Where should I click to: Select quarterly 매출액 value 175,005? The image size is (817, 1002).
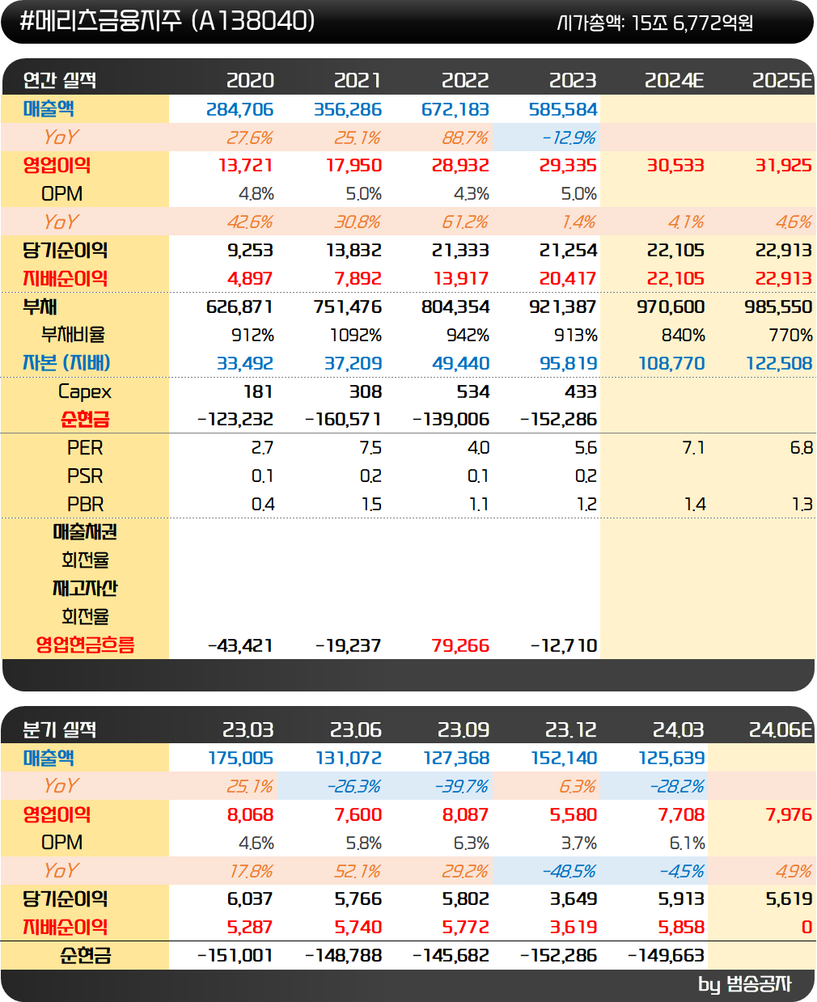tap(241, 759)
